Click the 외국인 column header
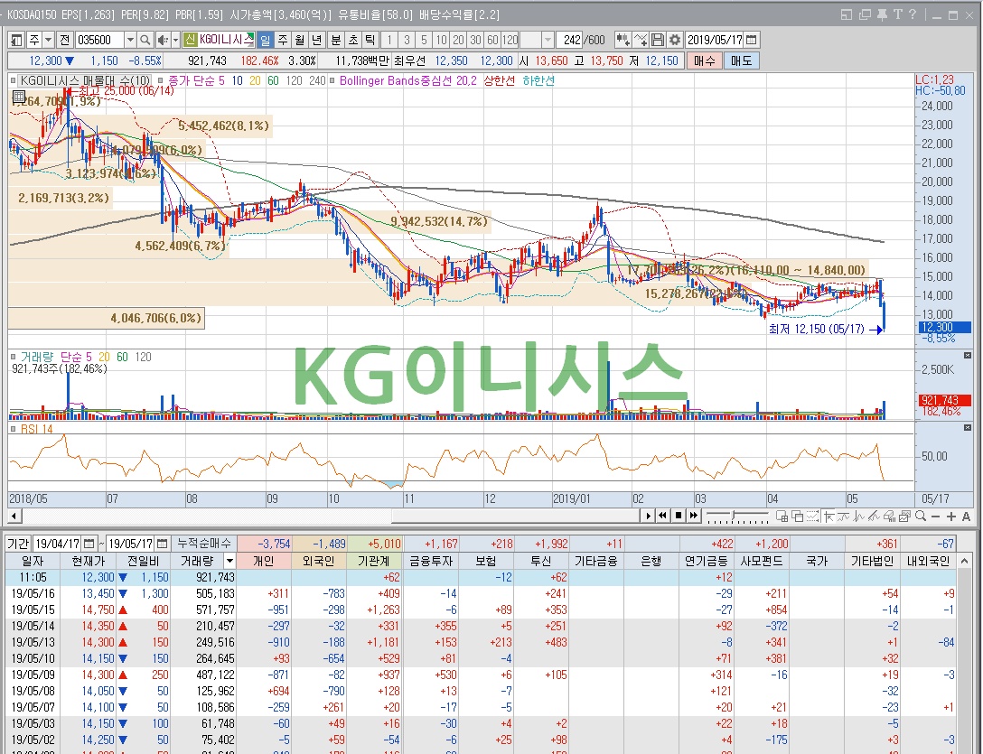983x754 pixels. [x=318, y=561]
